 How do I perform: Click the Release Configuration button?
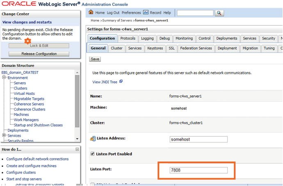(39, 54)
